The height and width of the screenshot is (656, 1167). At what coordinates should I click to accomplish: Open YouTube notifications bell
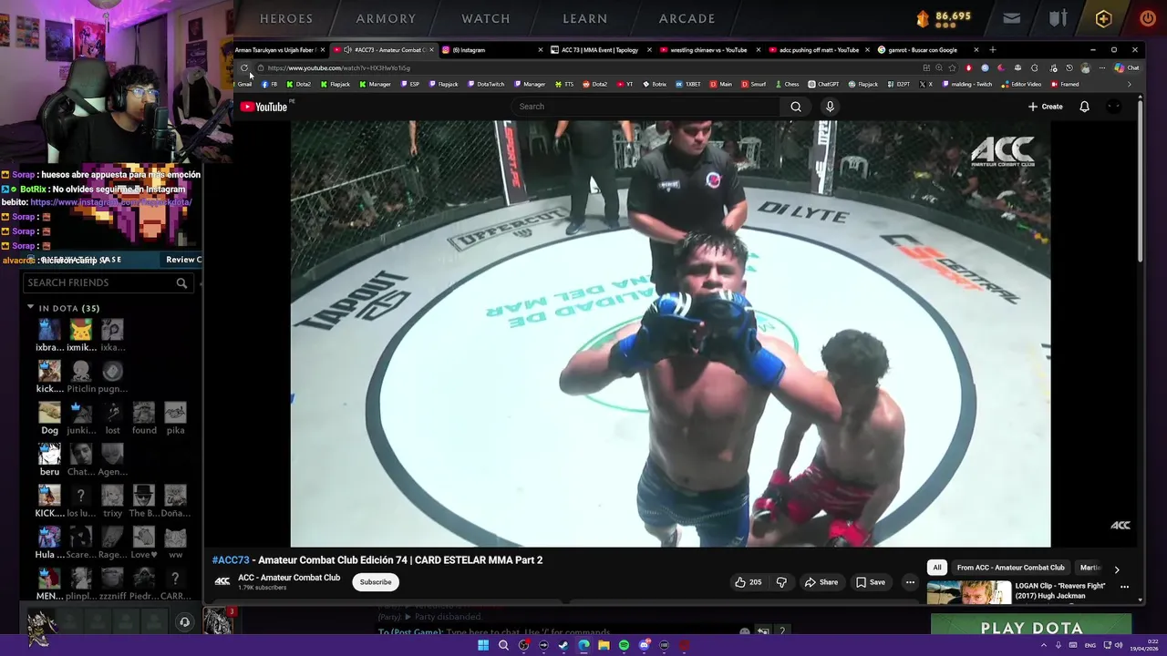point(1084,107)
